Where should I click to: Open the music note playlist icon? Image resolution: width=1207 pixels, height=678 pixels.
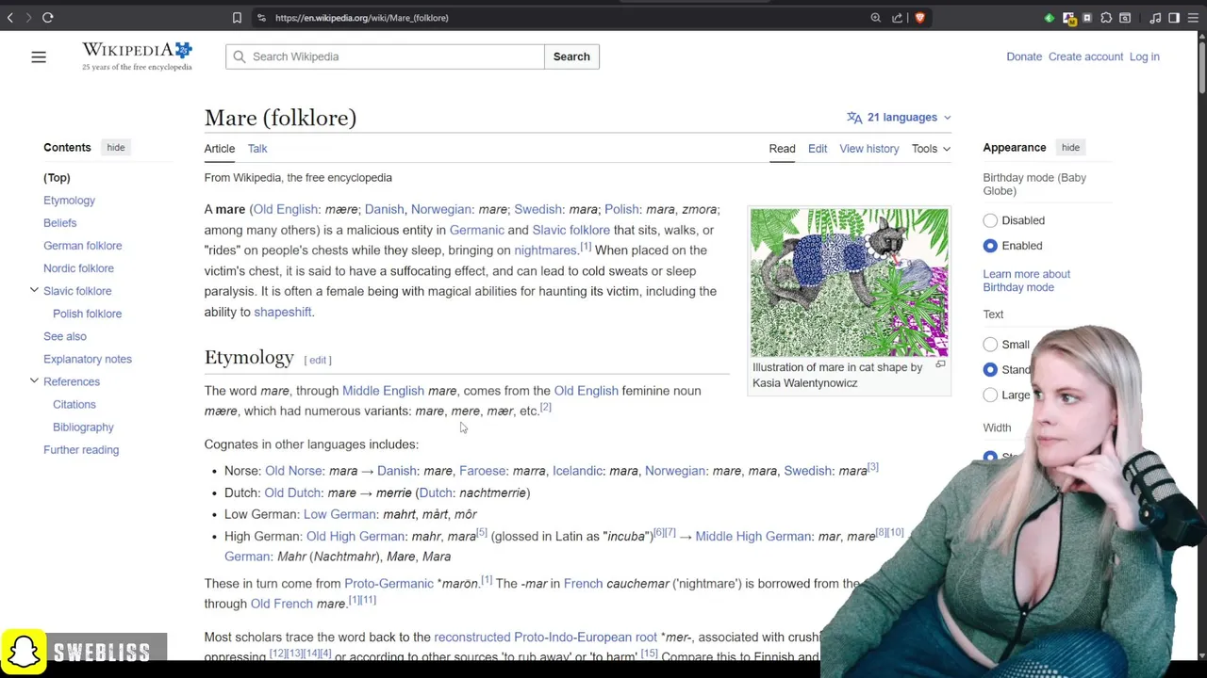[1155, 17]
